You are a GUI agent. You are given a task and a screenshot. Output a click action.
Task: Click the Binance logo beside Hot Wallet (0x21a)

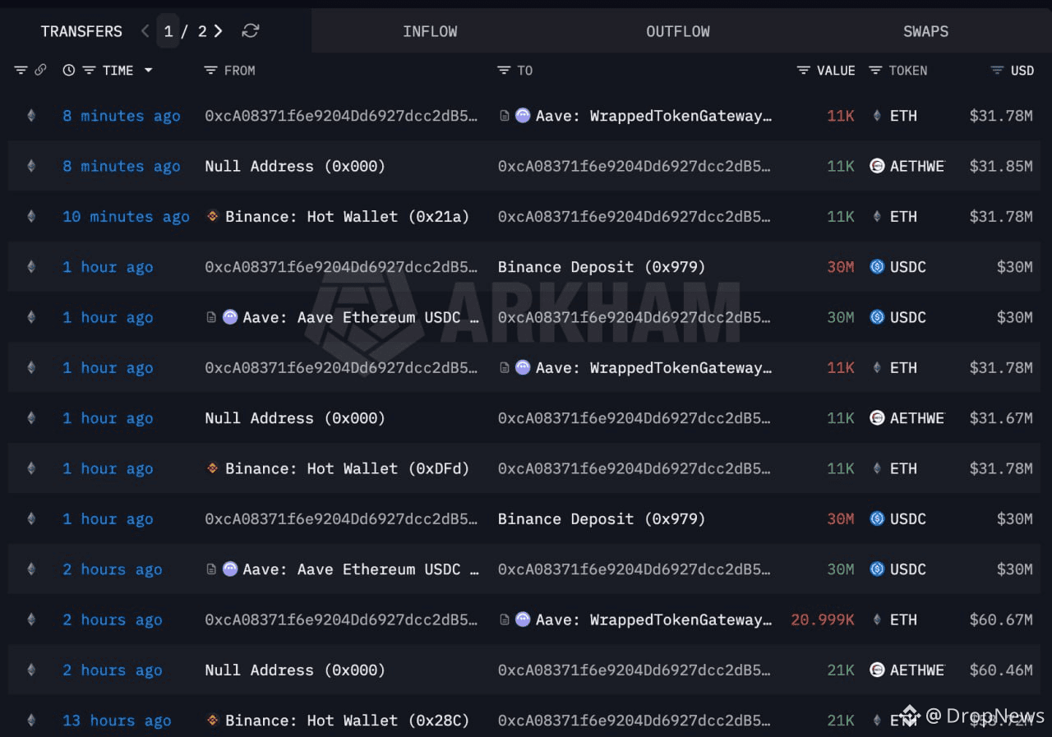212,217
